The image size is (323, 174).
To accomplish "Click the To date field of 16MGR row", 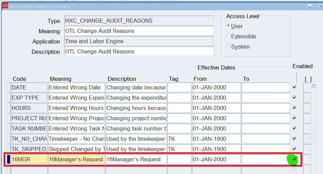I will 264,159.
